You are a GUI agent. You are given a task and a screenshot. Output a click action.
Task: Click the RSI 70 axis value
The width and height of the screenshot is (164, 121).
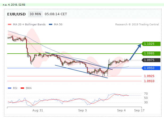[146, 94]
